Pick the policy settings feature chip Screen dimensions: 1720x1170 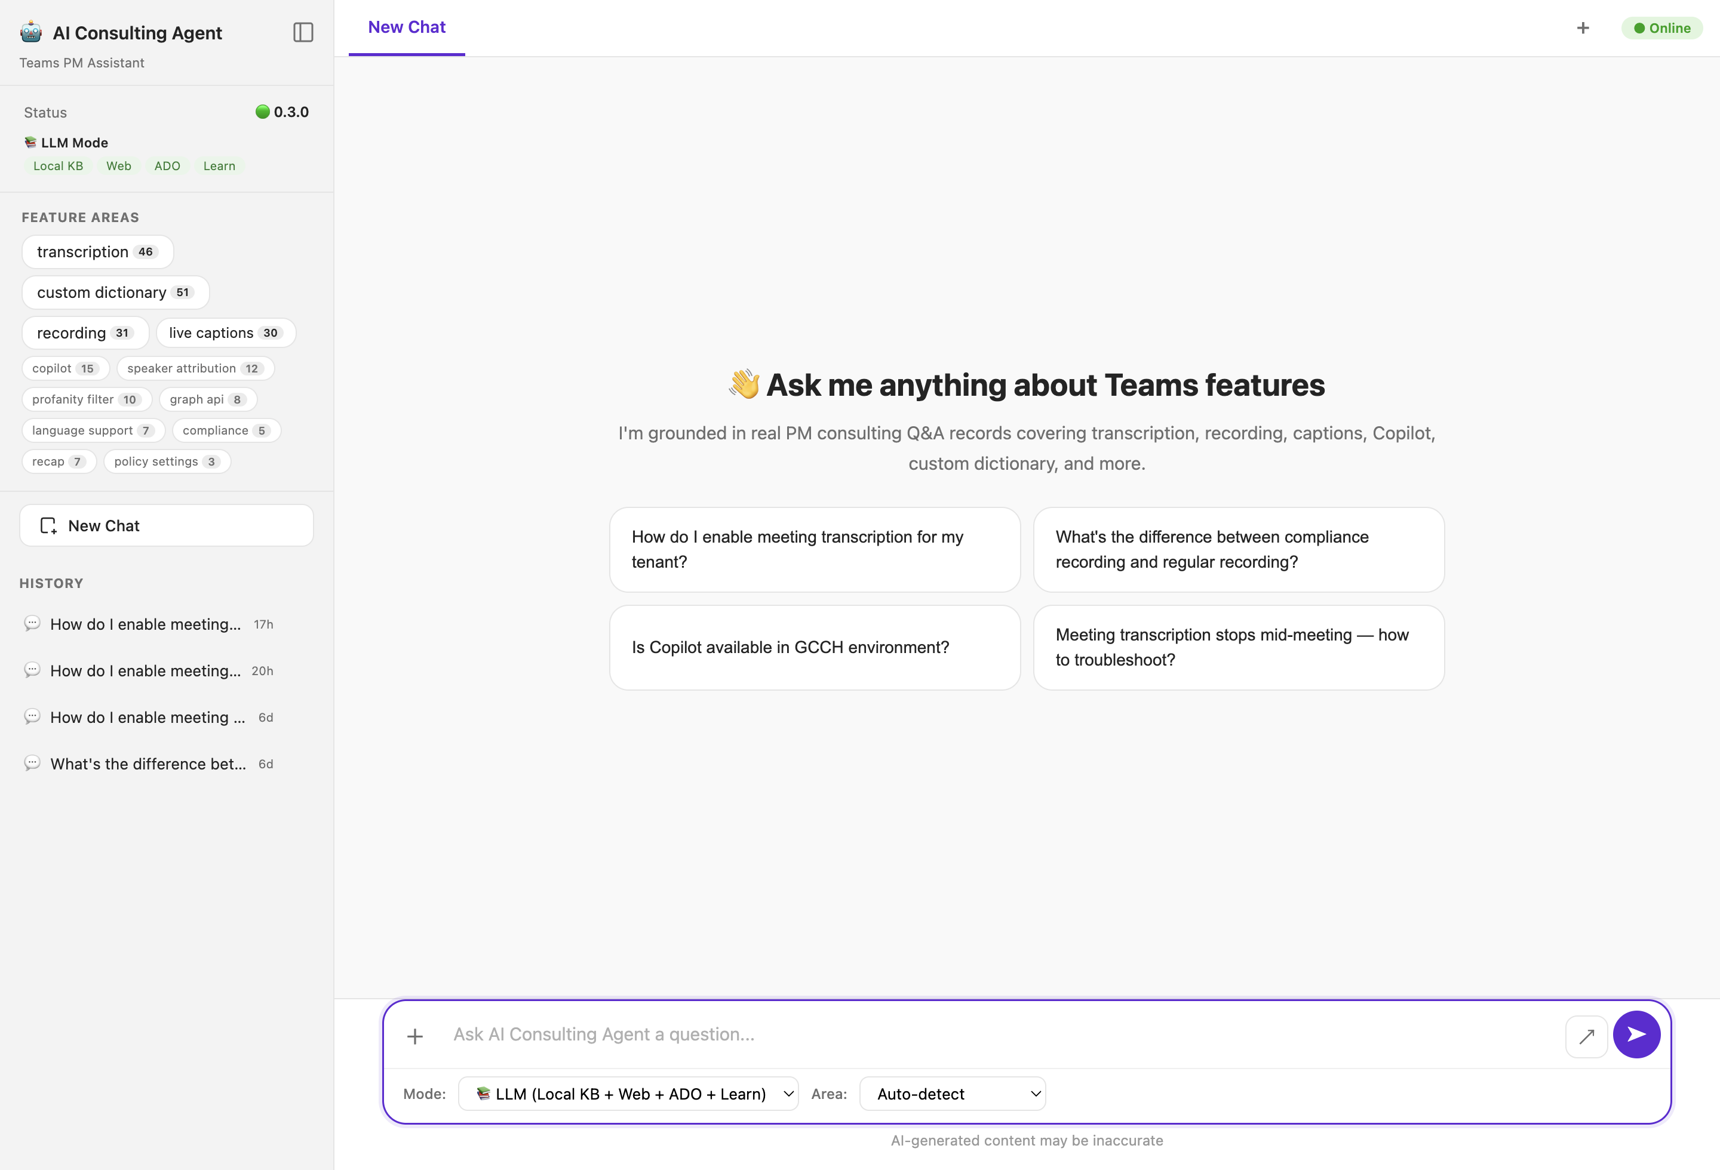(167, 461)
